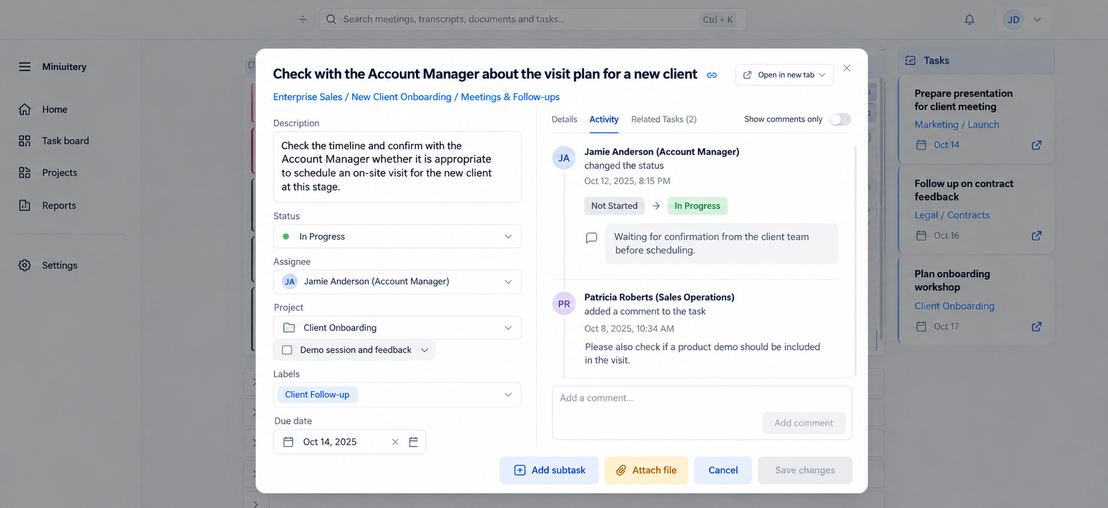
Task: Click the Description text area
Action: [397, 167]
